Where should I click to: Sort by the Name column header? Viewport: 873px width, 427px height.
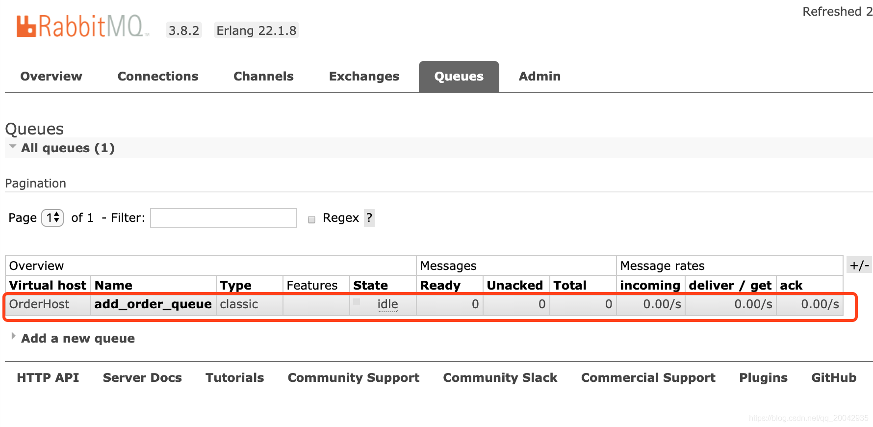(x=113, y=286)
